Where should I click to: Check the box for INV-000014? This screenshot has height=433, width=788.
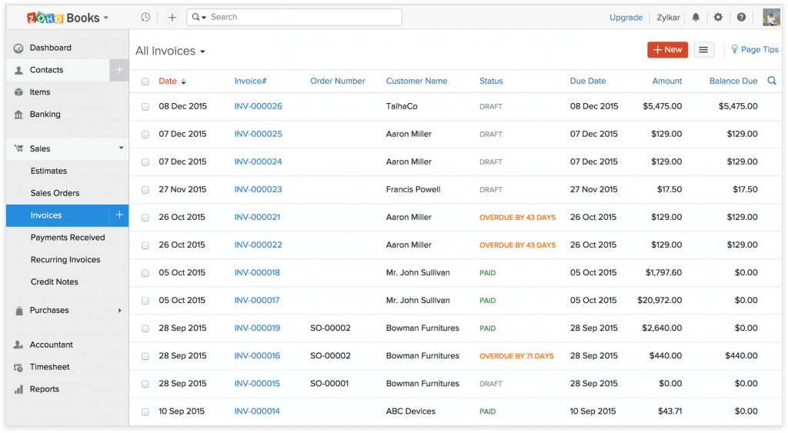[145, 411]
